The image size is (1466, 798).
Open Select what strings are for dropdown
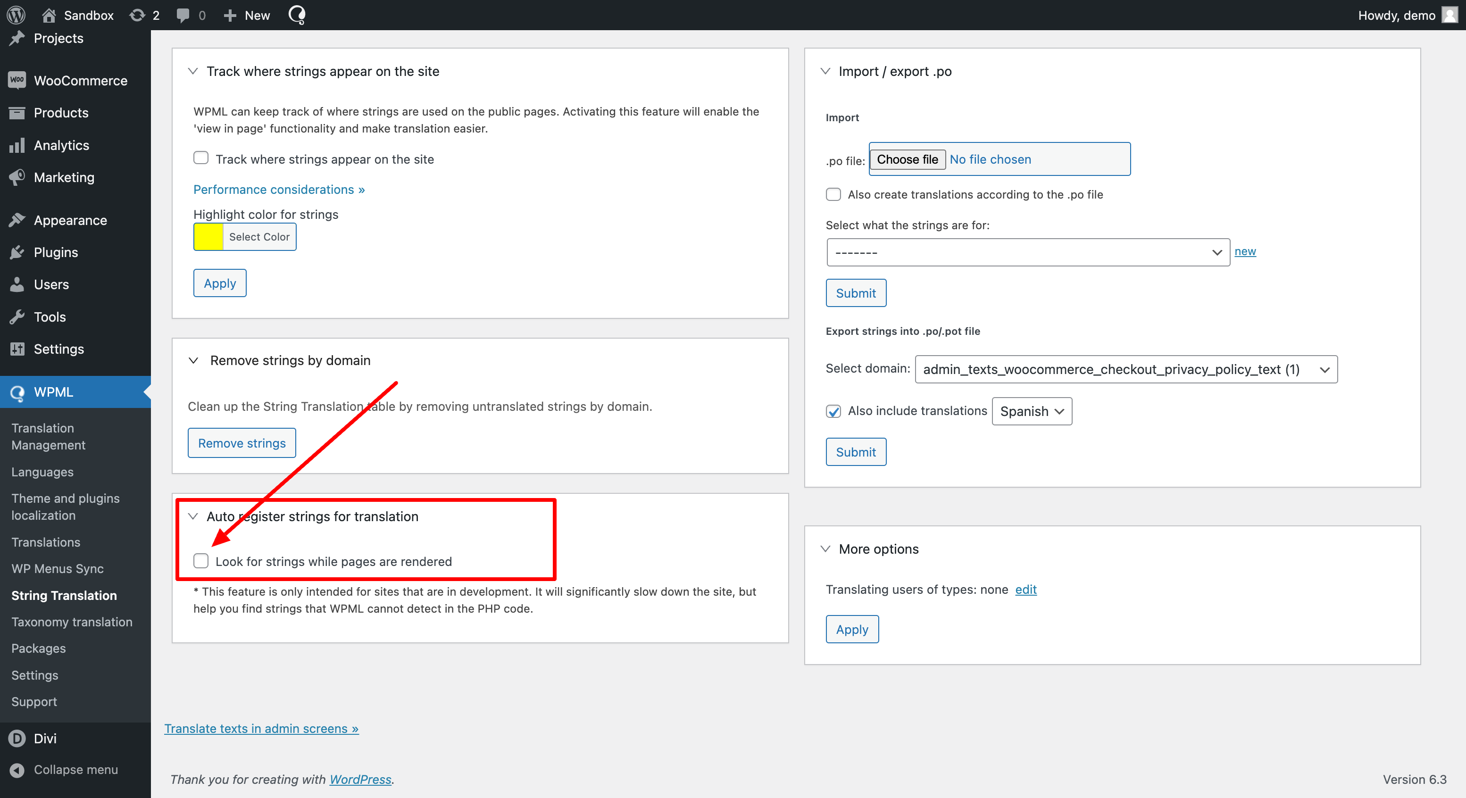click(x=1028, y=252)
